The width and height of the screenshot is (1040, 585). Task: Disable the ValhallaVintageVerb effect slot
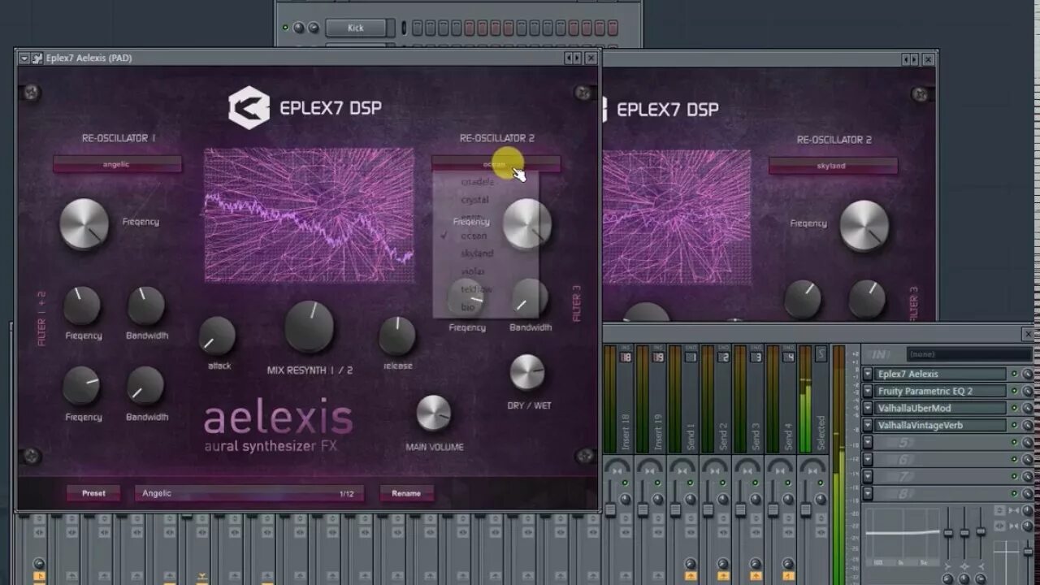[x=1014, y=426]
